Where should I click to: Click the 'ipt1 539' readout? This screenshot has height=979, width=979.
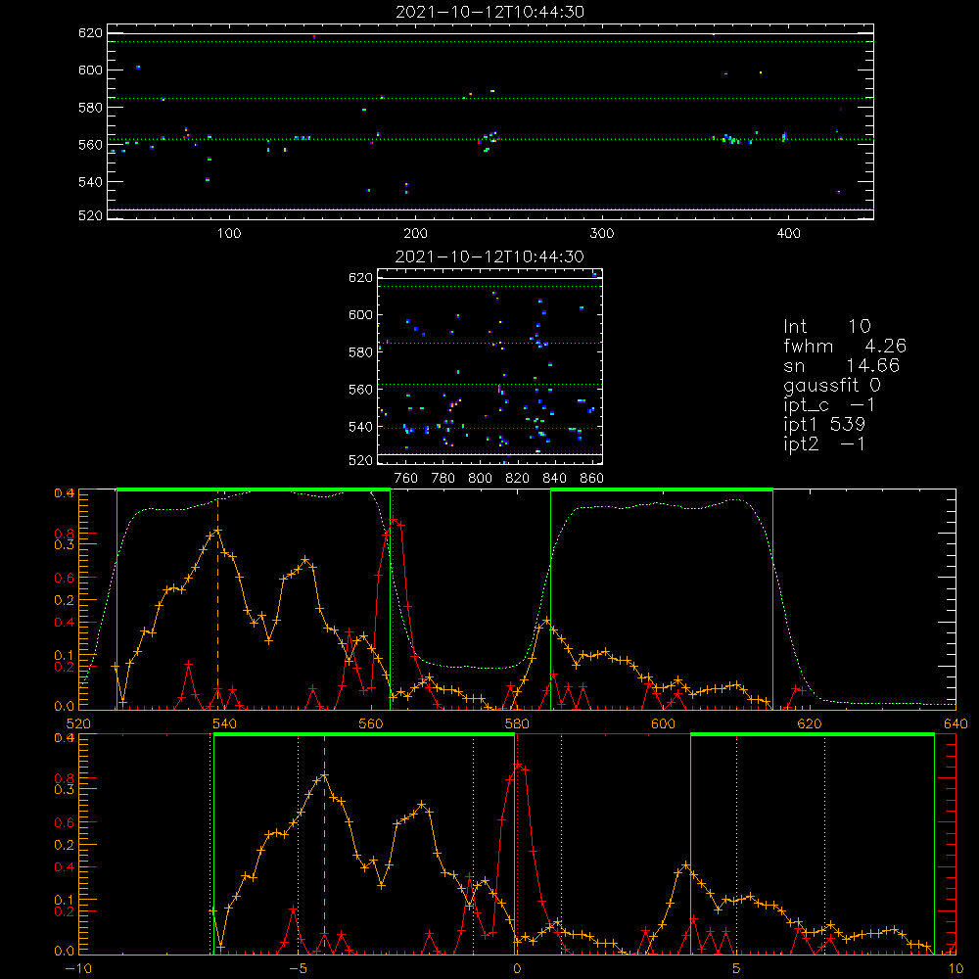coord(824,425)
